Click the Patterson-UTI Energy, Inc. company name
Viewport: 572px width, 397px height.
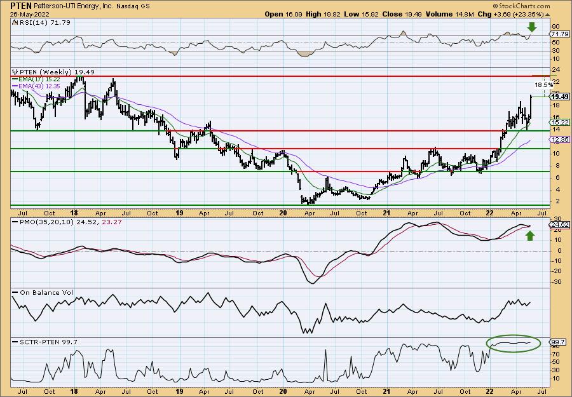73,6
